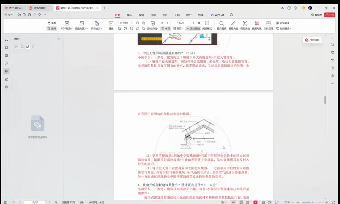Image resolution: width=340 pixels, height=204 pixels.
Task: Go to first page in toolbar
Action: pos(162,23)
